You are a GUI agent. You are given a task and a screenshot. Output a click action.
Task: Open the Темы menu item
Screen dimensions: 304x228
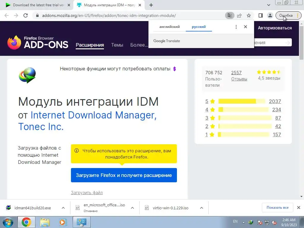(x=117, y=45)
